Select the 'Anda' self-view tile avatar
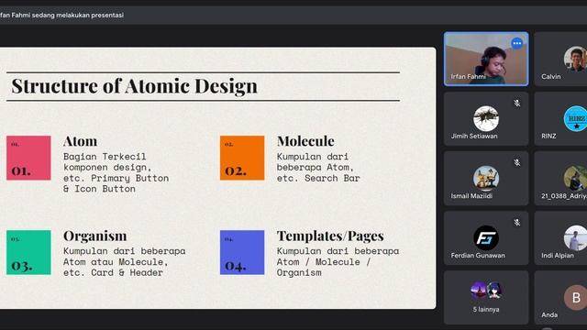The width and height of the screenshot is (587, 330). 576,298
